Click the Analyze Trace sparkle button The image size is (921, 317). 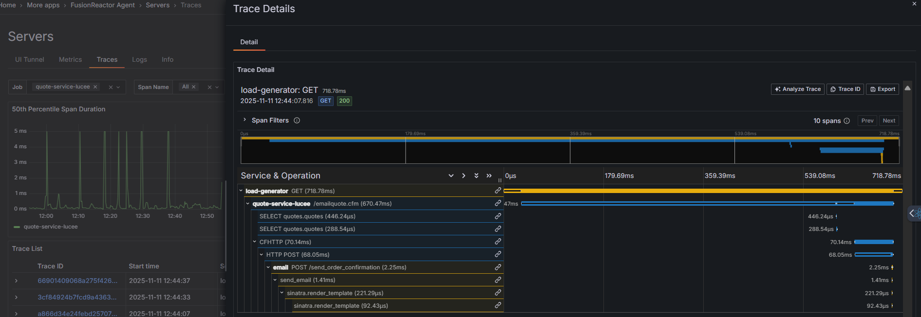tap(798, 89)
